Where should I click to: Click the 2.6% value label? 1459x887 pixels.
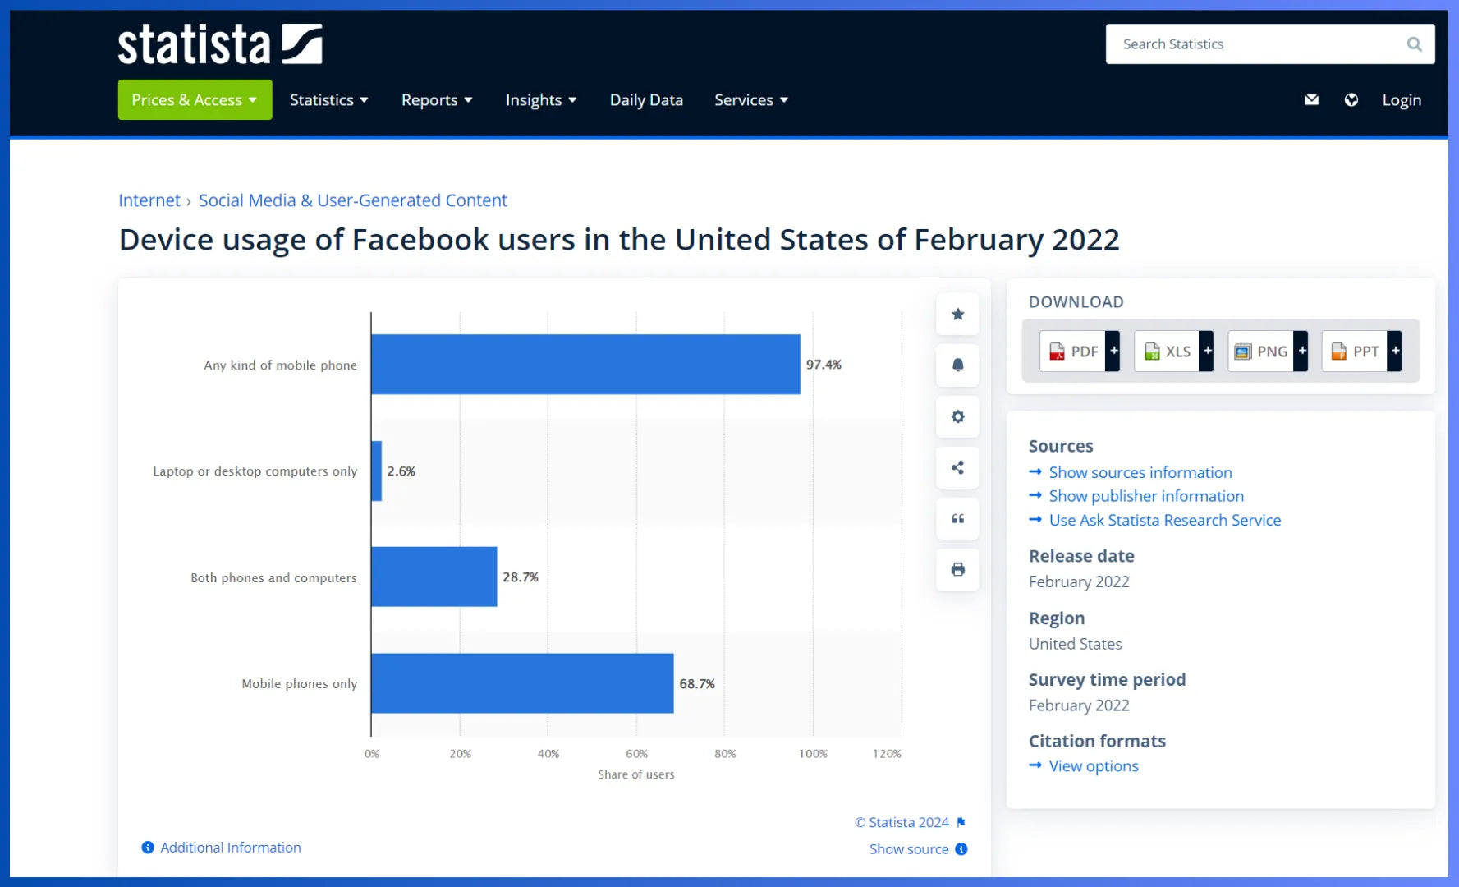(x=401, y=471)
